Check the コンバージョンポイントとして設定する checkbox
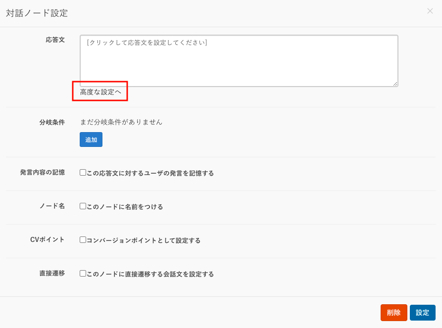Screen dimensions: 442x328 click(83, 240)
